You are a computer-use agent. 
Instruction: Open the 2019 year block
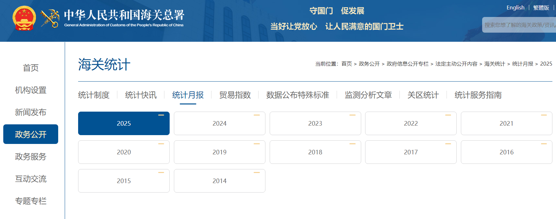[219, 152]
